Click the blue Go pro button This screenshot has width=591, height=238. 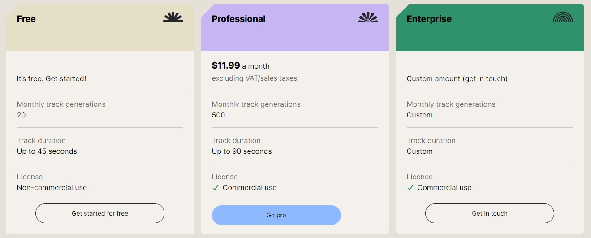click(276, 215)
